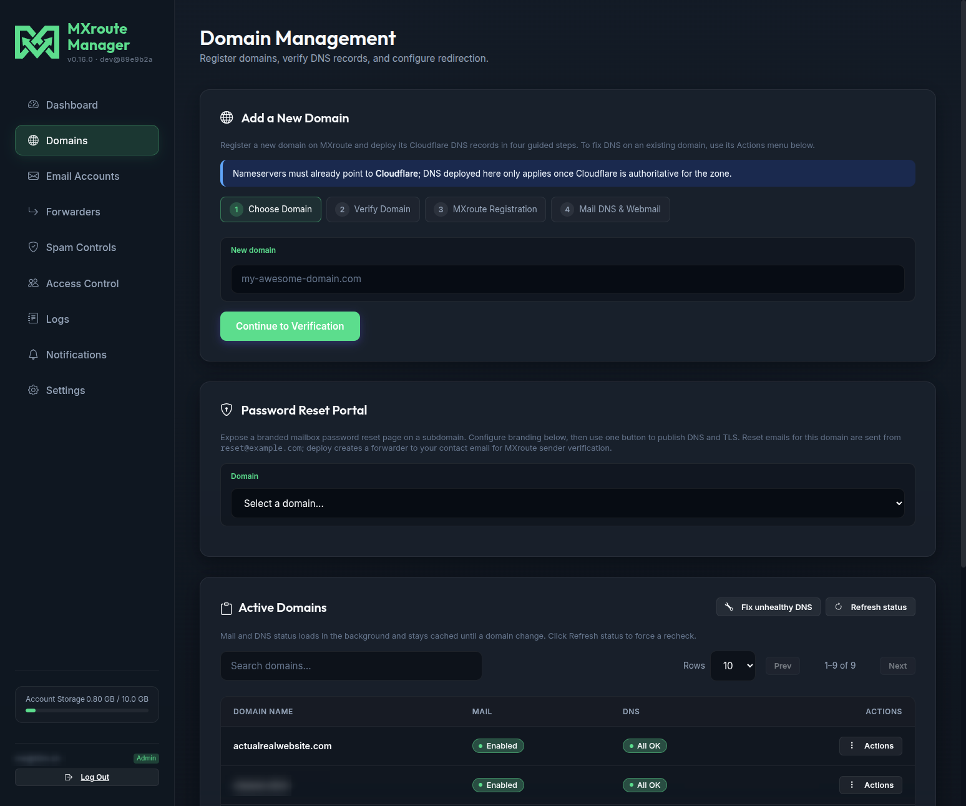This screenshot has height=806, width=966.
Task: Click All OK badge in second domain row
Action: point(645,785)
